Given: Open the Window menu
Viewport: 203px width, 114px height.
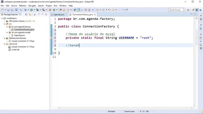Looking at the screenshot, I should click(63, 6).
